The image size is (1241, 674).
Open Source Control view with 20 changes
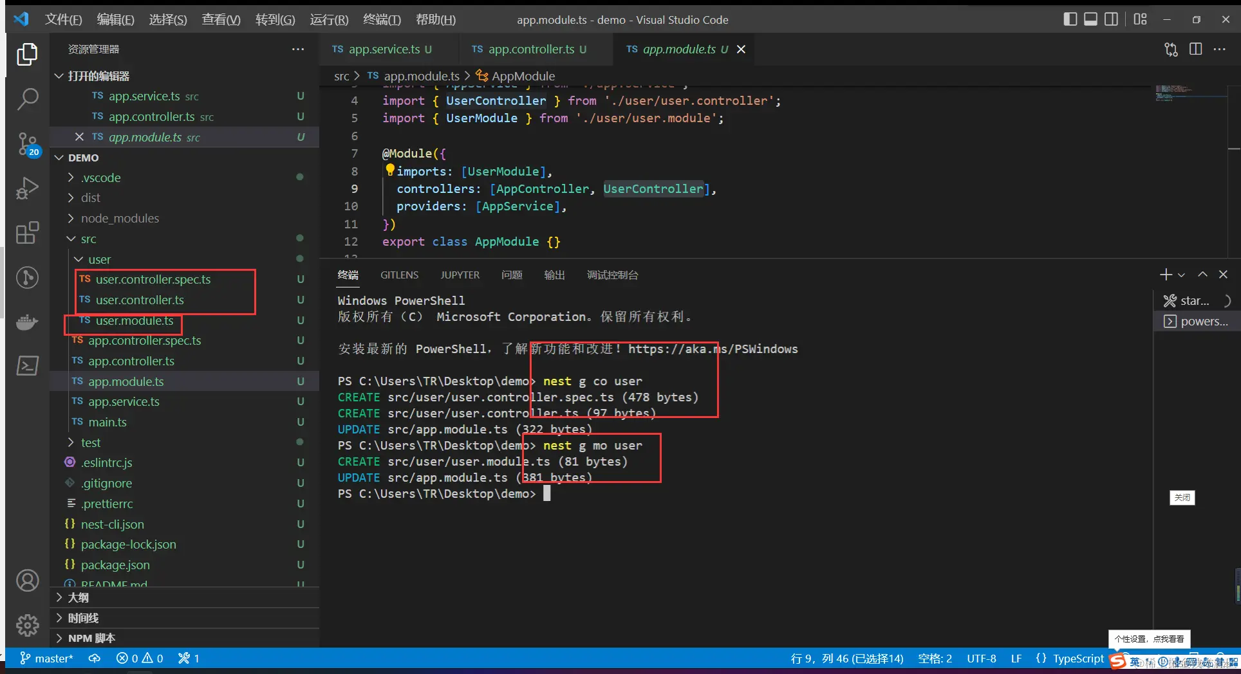[27, 144]
